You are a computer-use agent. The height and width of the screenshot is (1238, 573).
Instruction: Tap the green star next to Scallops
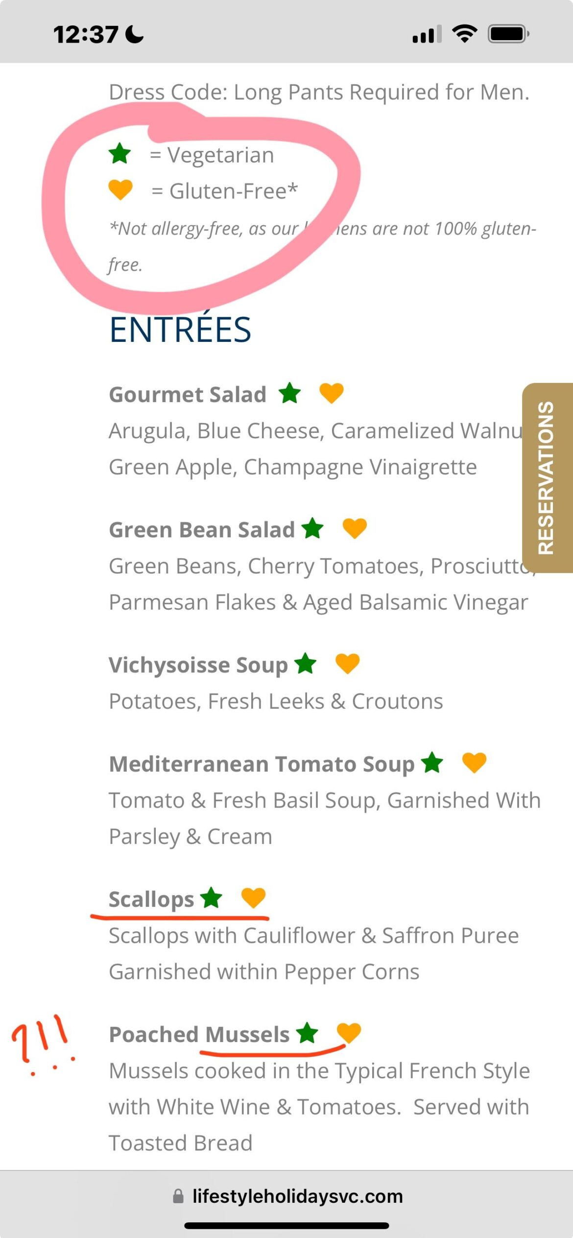pyautogui.click(x=211, y=898)
